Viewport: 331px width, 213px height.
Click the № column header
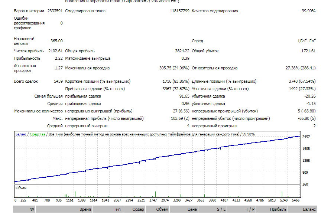pos(24,209)
